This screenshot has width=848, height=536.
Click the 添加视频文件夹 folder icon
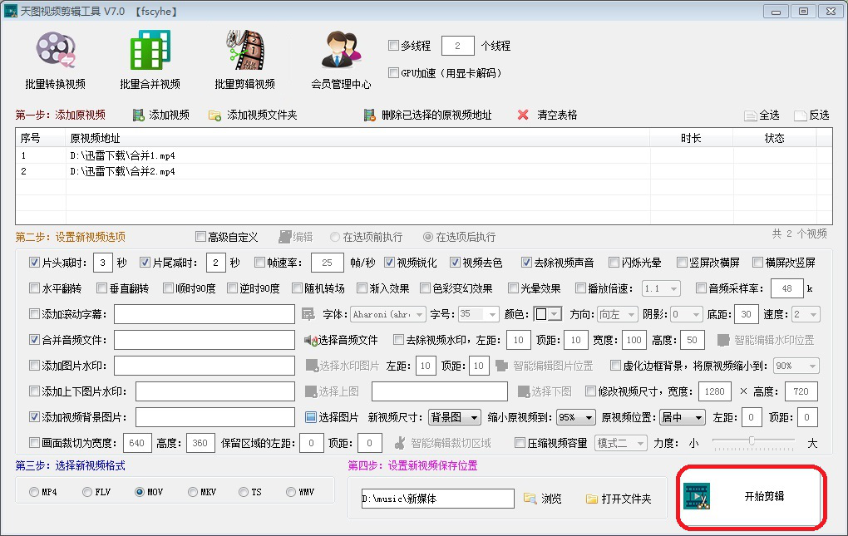click(x=214, y=115)
